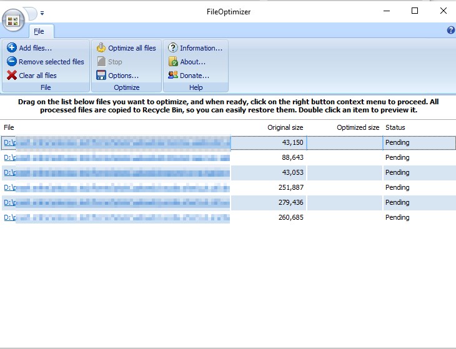
Task: Open the round application menu button
Action: [x=12, y=21]
